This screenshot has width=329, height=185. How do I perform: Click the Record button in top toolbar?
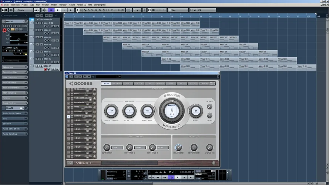71,10
